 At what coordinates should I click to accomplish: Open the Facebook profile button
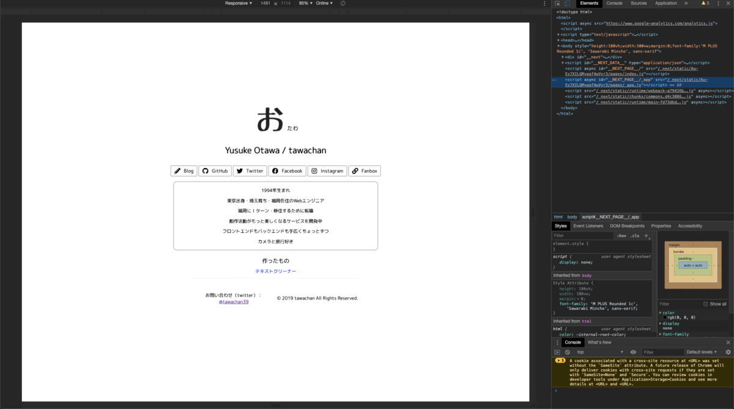coord(287,171)
